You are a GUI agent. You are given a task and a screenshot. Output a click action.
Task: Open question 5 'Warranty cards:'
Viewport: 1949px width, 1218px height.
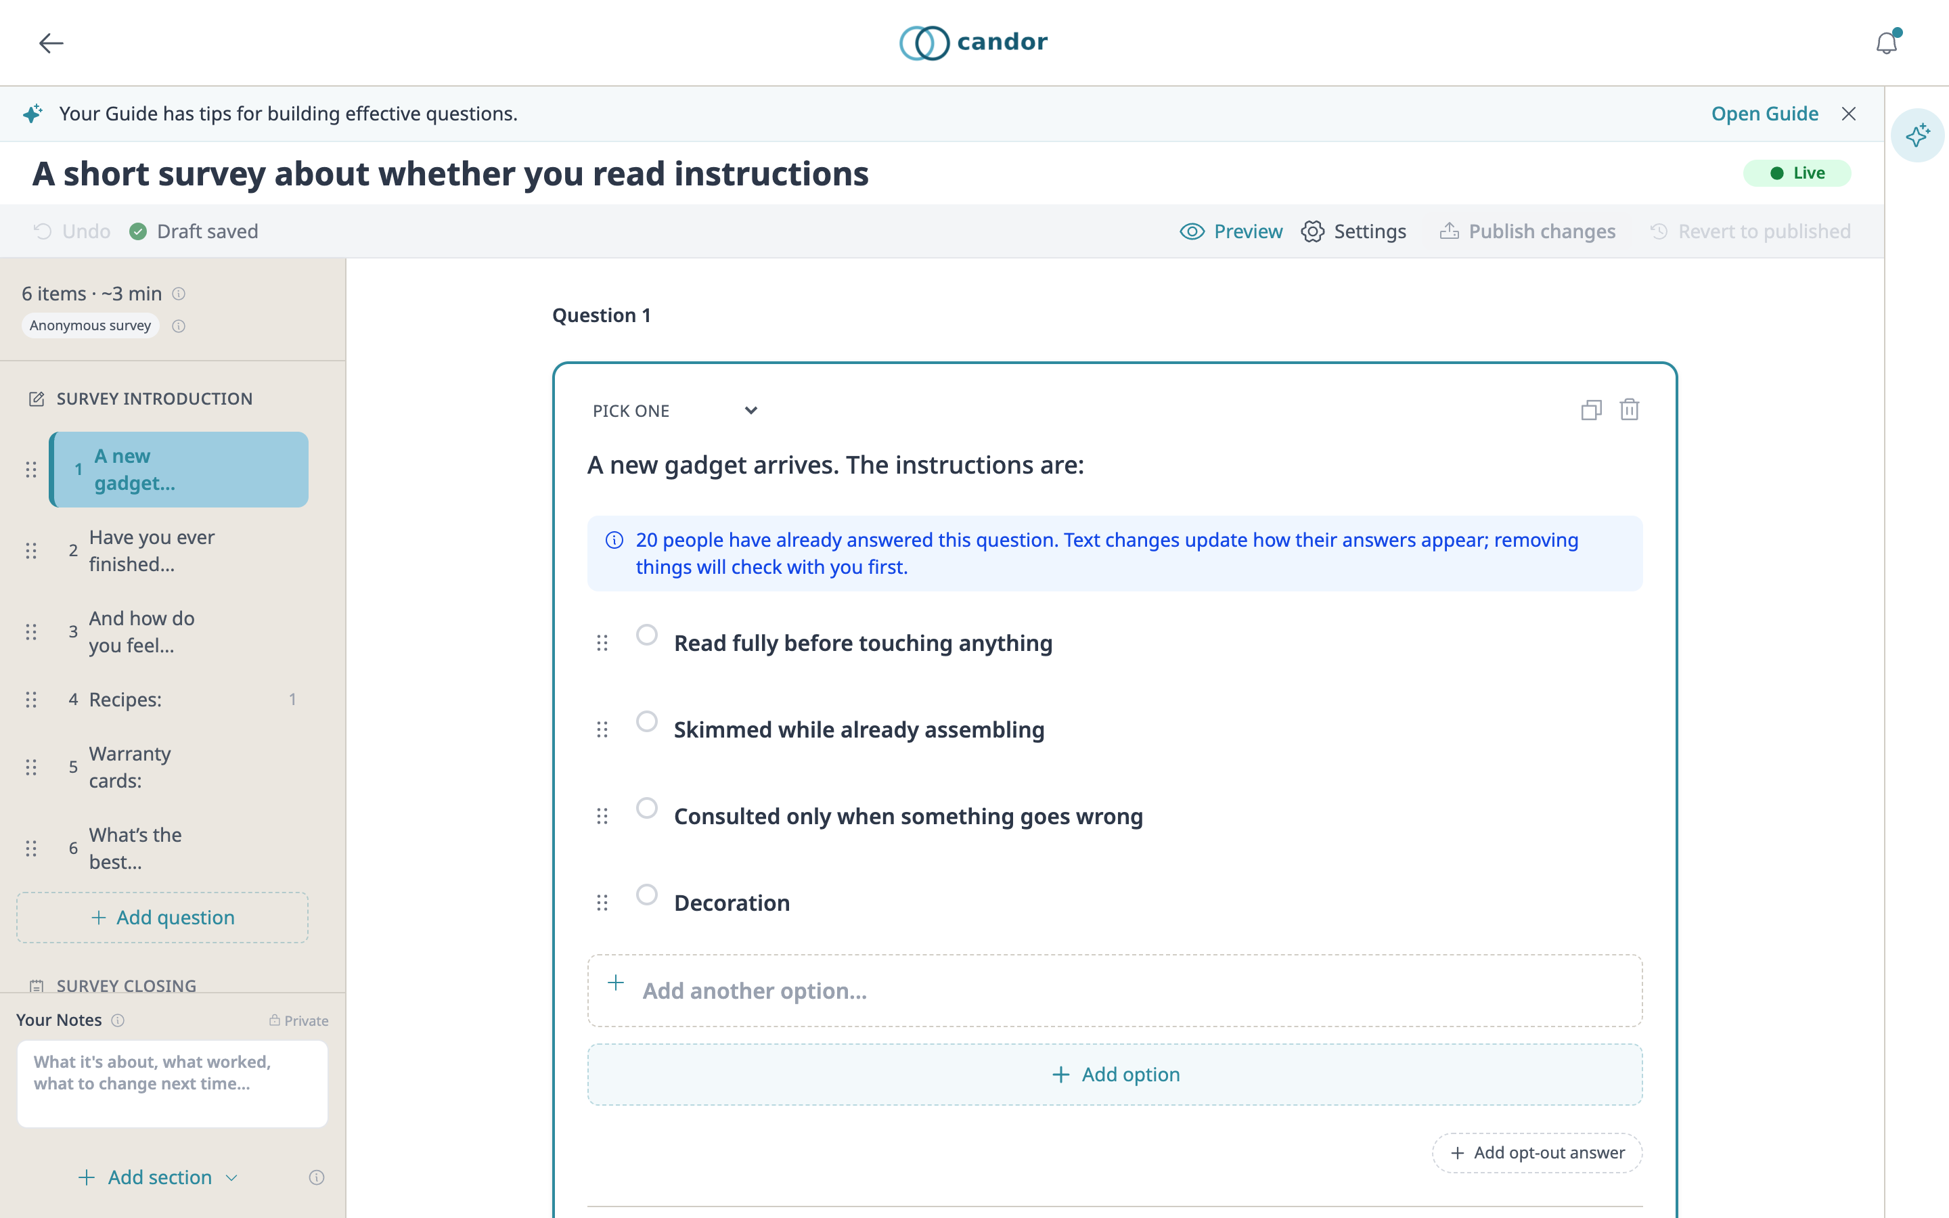179,767
